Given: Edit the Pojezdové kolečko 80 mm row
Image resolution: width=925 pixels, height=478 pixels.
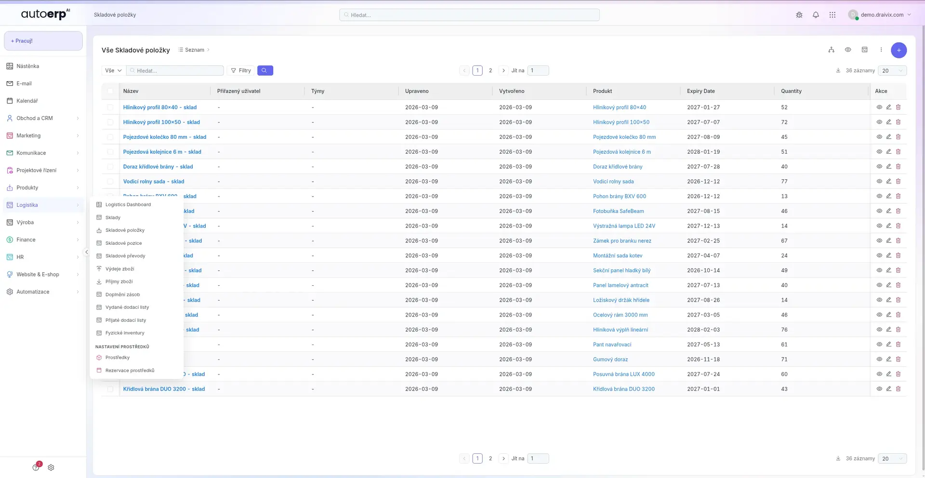Looking at the screenshot, I should coord(888,137).
